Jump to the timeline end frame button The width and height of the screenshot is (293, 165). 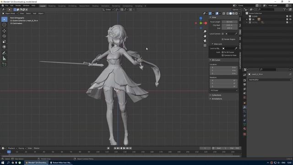click(x=130, y=148)
